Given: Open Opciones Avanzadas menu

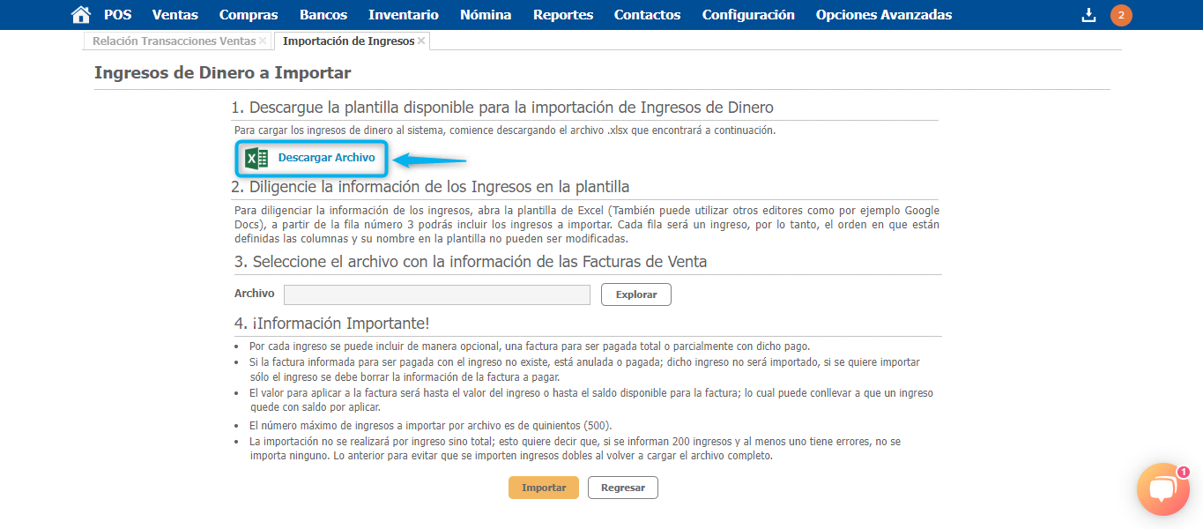Looking at the screenshot, I should 883,15.
